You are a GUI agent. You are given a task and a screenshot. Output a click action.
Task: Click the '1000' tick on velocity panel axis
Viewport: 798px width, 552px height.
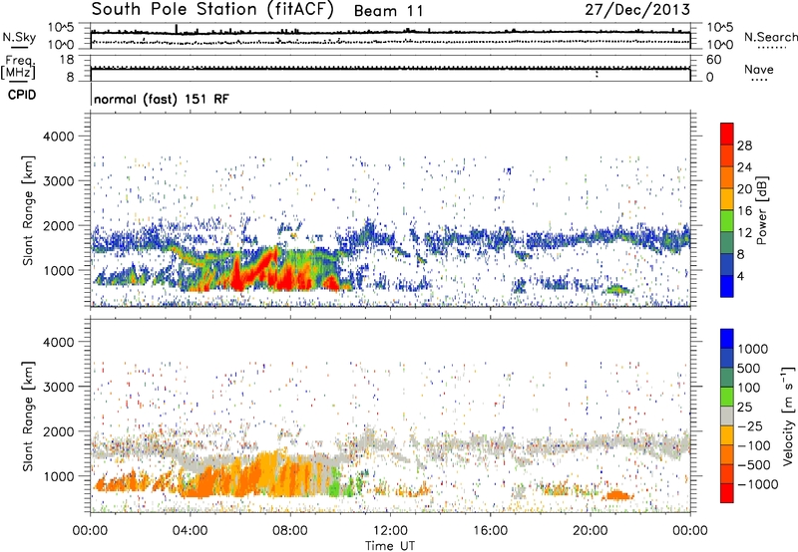coord(58,476)
